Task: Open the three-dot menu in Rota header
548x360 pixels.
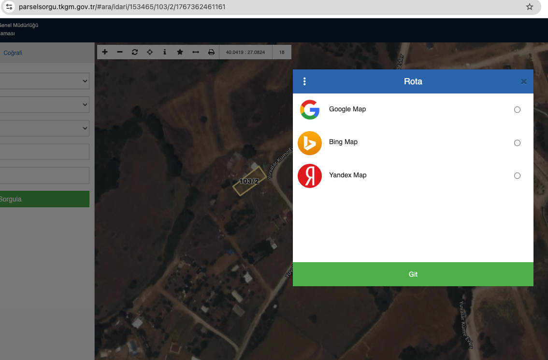Action: coord(304,81)
